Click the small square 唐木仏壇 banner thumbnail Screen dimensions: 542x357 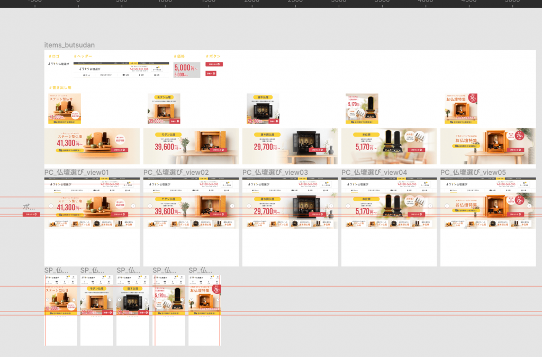263,109
